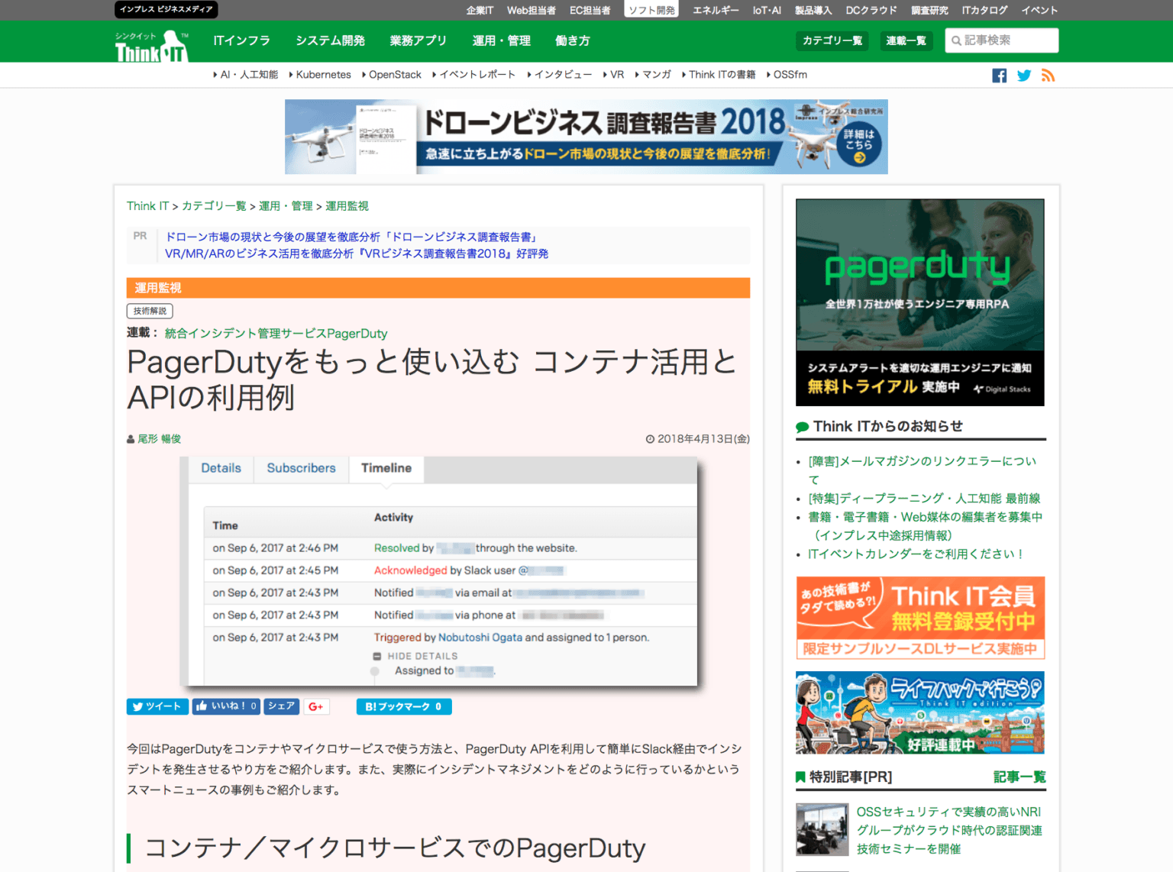Open the EC担当者 top menu
The height and width of the screenshot is (872, 1173).
pos(590,10)
